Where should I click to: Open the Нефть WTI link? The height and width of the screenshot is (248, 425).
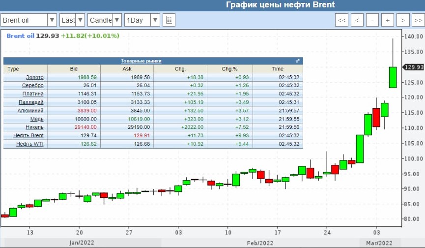pyautogui.click(x=30, y=144)
